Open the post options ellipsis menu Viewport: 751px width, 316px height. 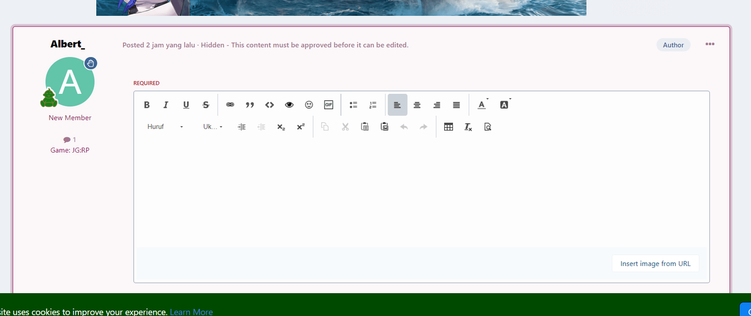[710, 45]
